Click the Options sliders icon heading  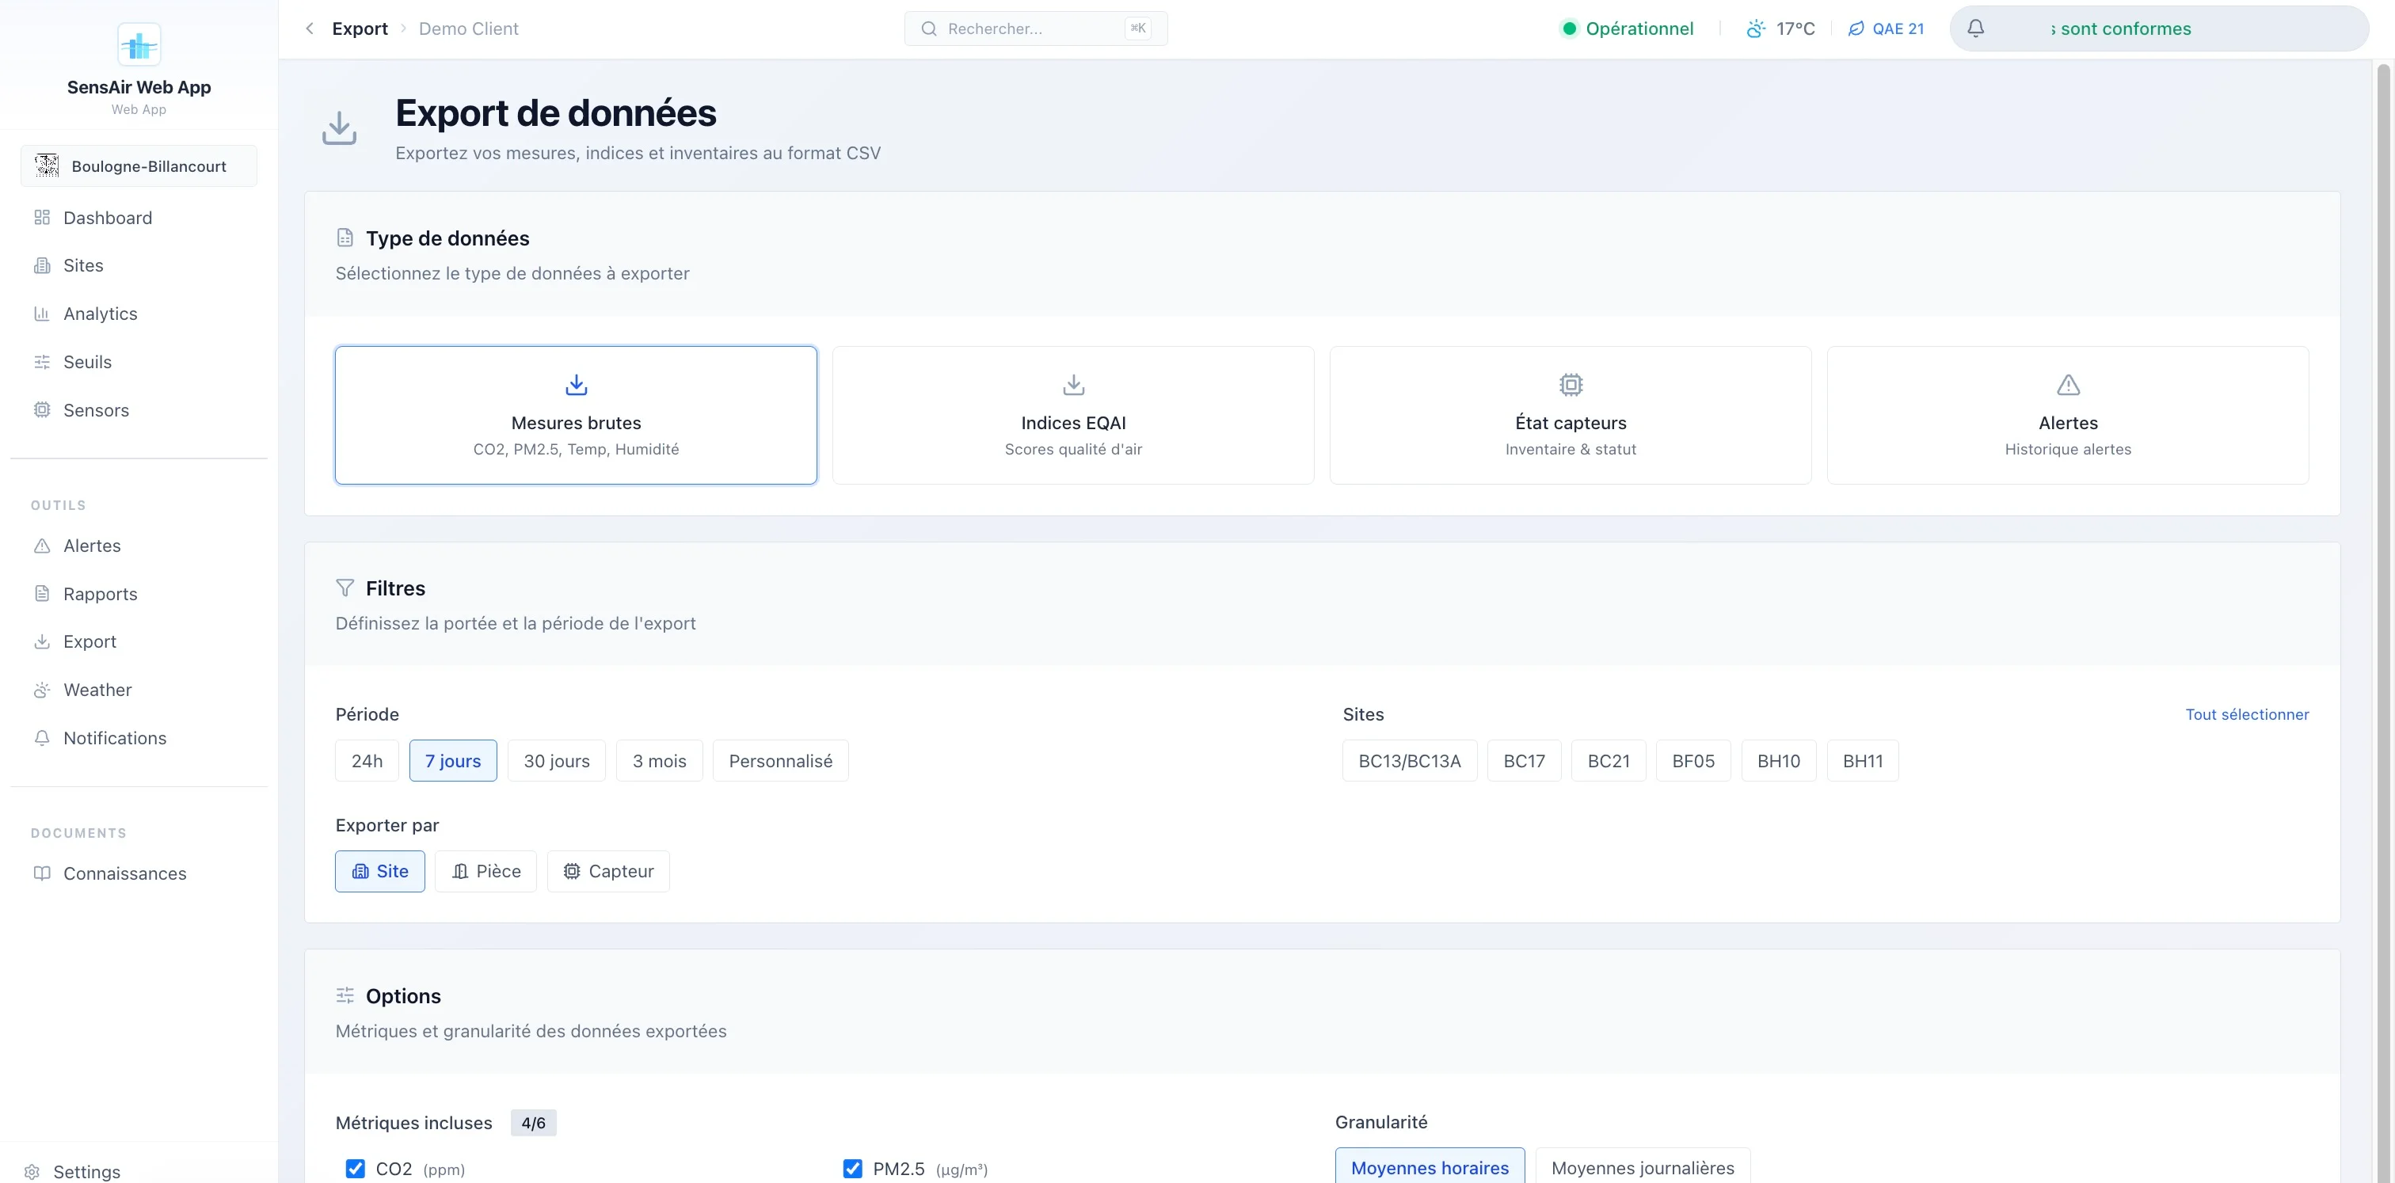[345, 995]
